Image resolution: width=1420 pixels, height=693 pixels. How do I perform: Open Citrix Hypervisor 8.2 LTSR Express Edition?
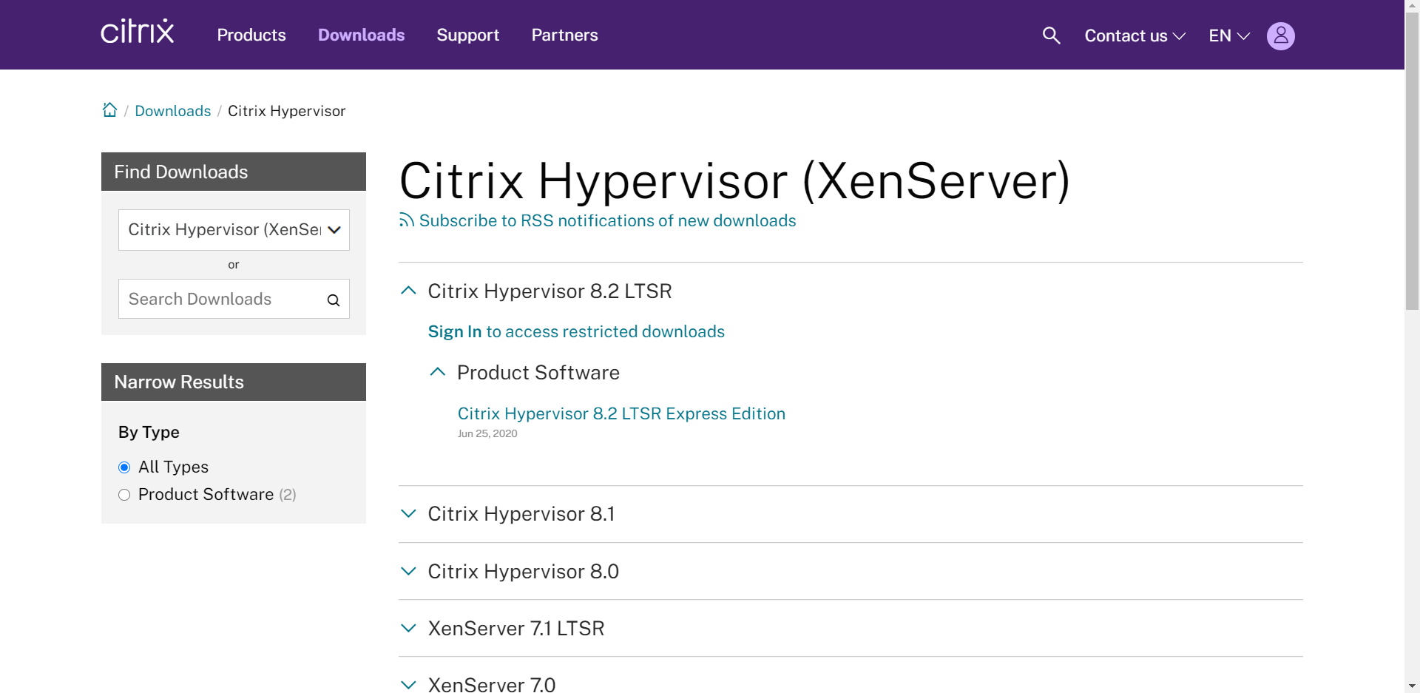(x=621, y=413)
